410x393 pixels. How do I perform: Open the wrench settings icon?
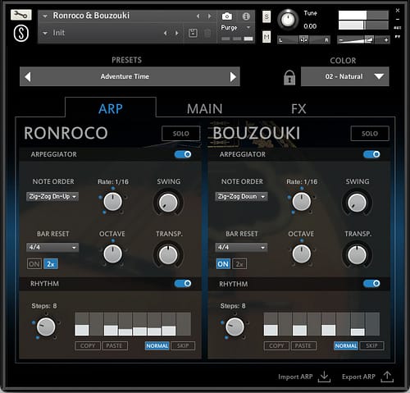click(x=21, y=15)
